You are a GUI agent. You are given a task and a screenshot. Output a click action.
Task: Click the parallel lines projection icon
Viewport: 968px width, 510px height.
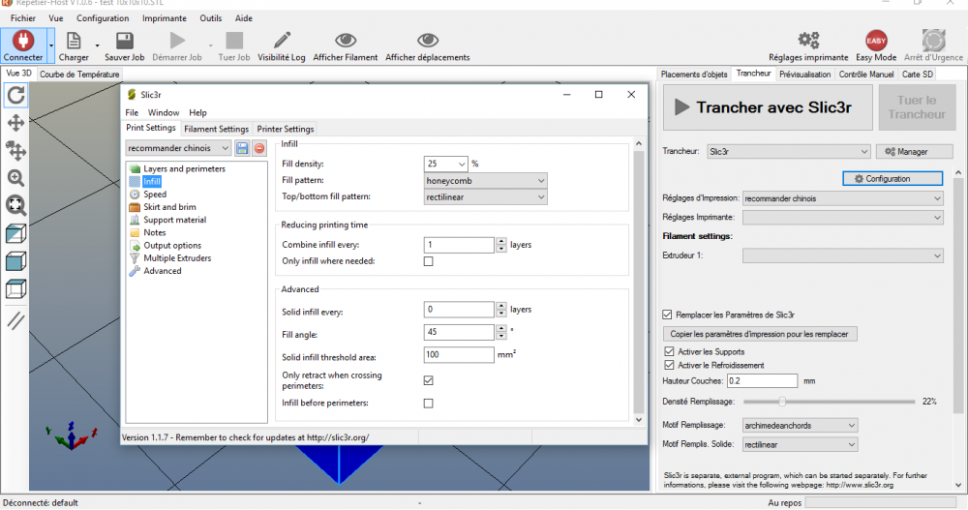point(16,320)
